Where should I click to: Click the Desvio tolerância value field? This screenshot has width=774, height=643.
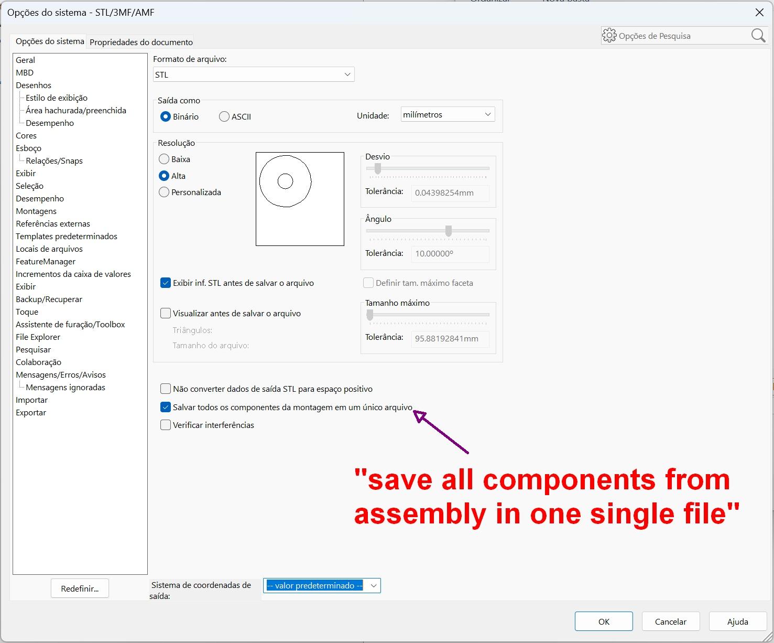coord(450,192)
